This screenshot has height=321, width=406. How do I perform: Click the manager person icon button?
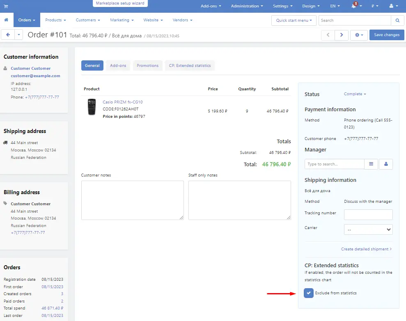click(x=386, y=164)
